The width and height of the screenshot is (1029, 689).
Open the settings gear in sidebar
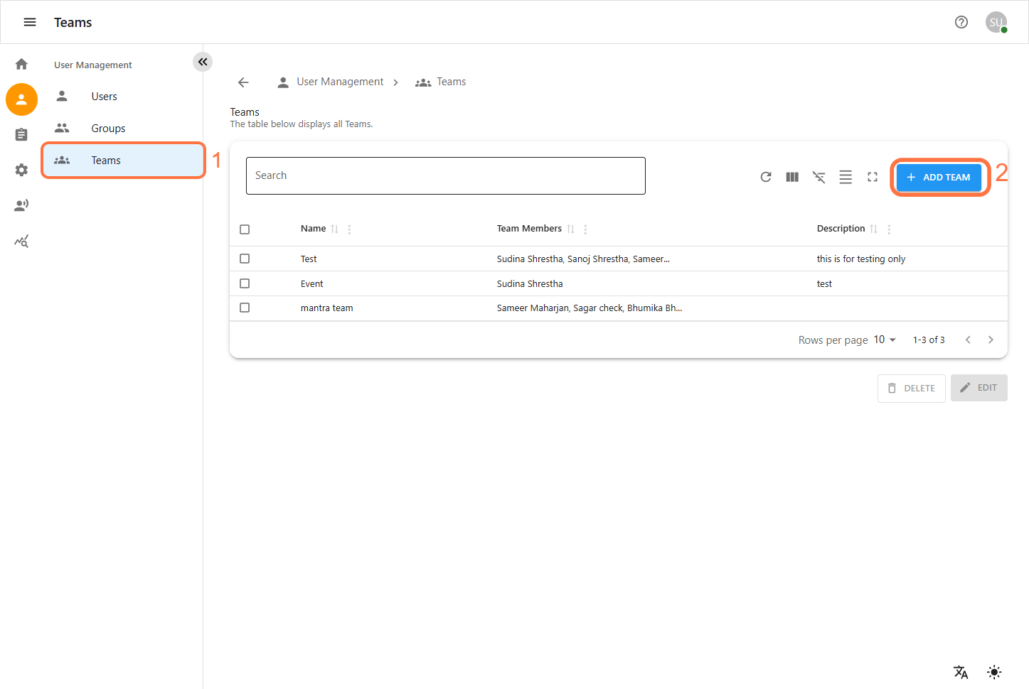(x=21, y=170)
